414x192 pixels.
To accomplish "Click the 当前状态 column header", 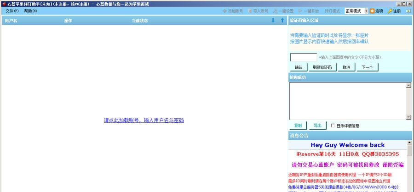I will point(140,21).
